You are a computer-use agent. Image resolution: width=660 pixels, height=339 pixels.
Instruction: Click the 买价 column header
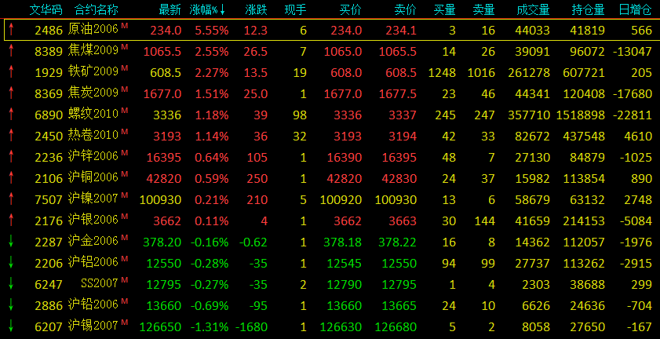[351, 9]
